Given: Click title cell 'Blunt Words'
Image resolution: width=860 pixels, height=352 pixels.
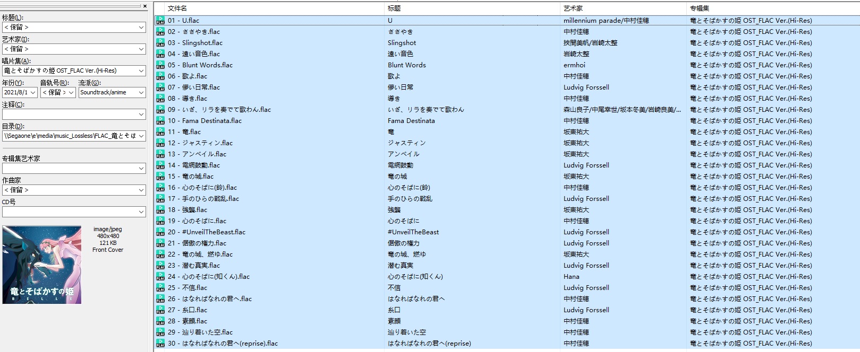Looking at the screenshot, I should click(406, 65).
